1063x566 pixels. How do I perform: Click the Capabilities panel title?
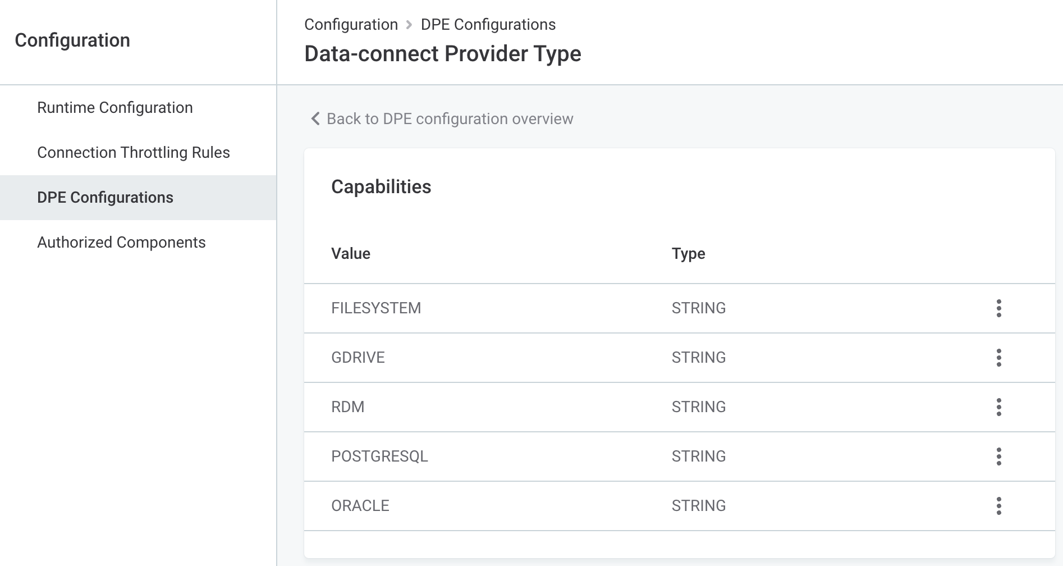click(x=381, y=187)
